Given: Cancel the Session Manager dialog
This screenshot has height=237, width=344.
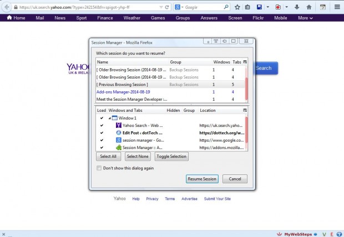Looking at the screenshot, I should click(235, 179).
